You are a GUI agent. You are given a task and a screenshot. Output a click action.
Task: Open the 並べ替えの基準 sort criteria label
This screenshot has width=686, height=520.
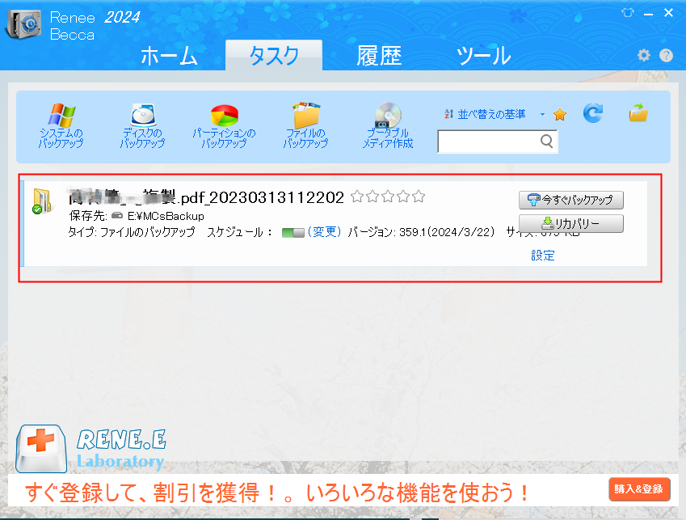pos(491,115)
